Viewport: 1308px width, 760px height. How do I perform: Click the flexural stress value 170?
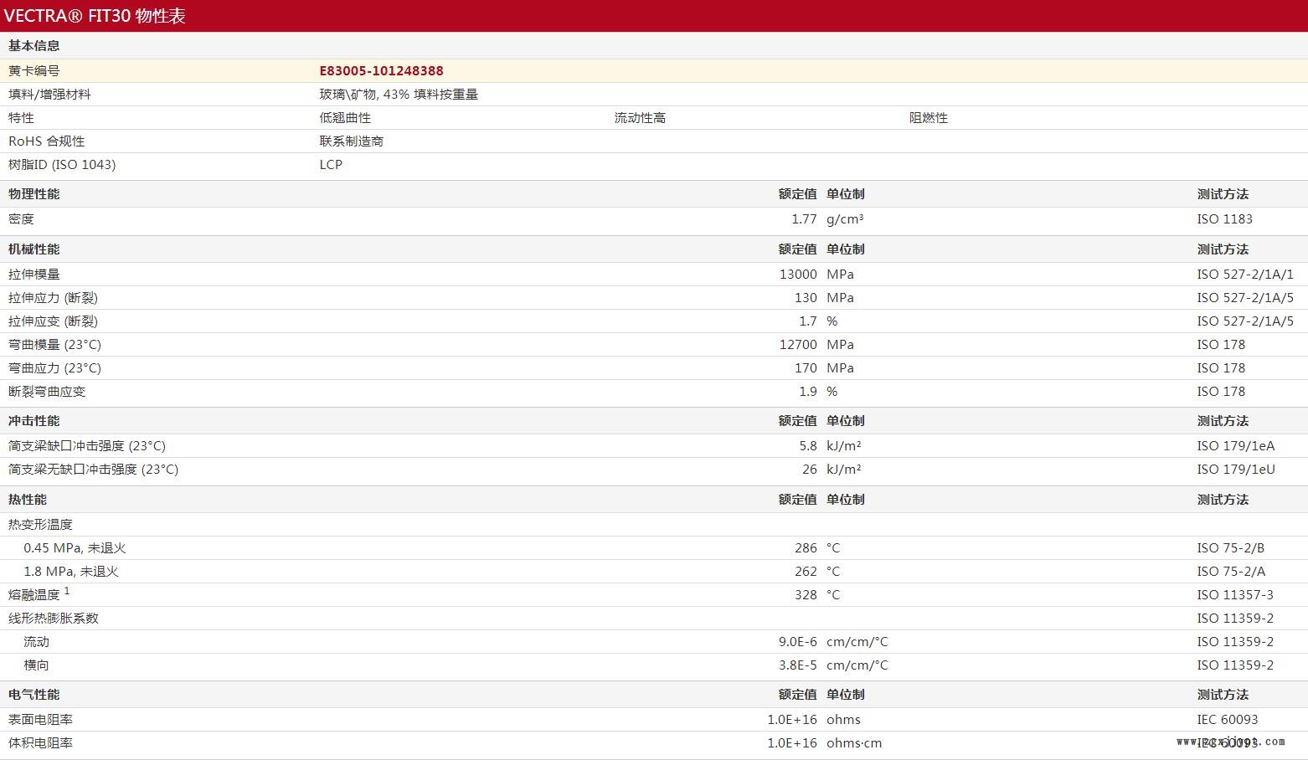806,368
